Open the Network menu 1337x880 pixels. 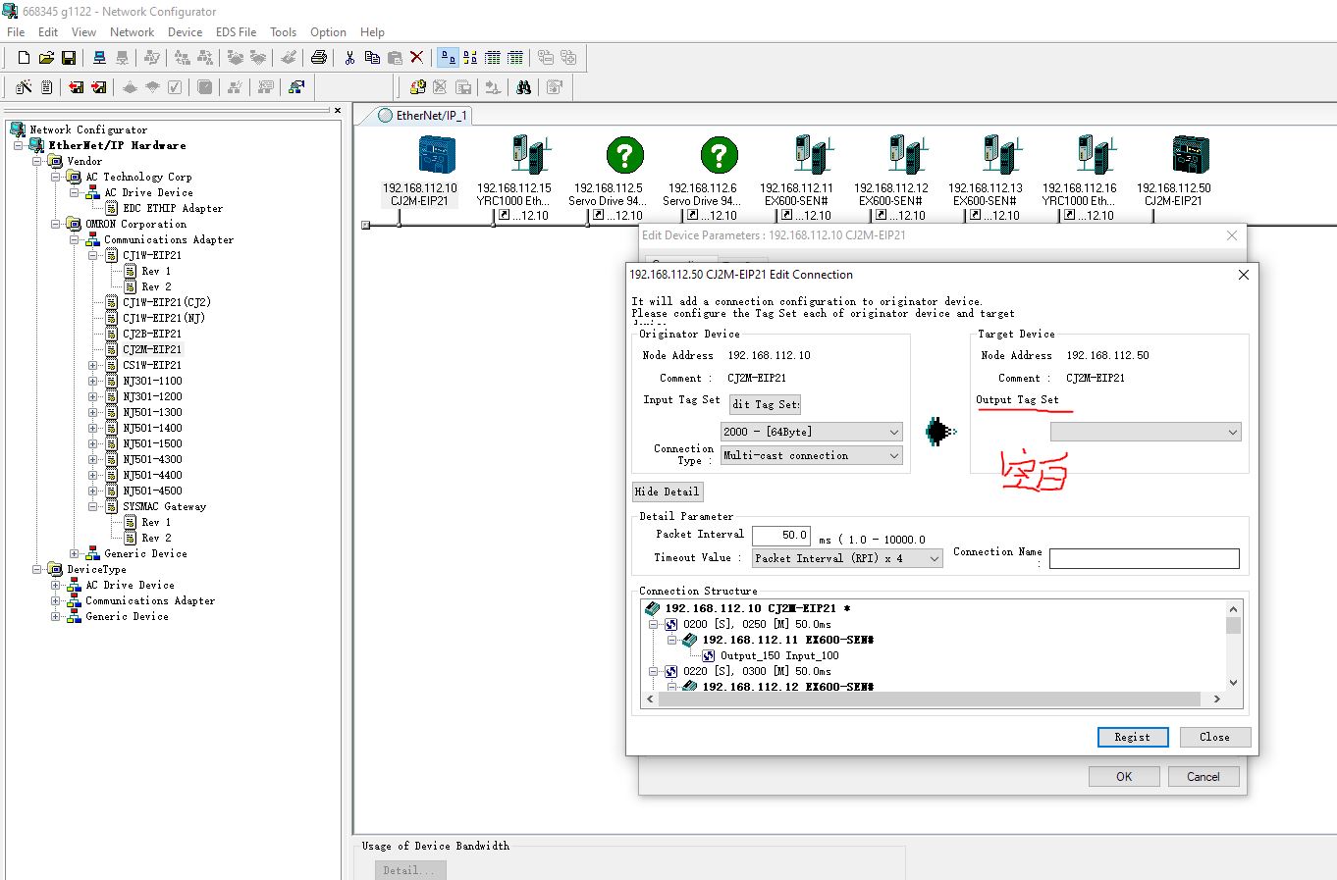[x=132, y=32]
